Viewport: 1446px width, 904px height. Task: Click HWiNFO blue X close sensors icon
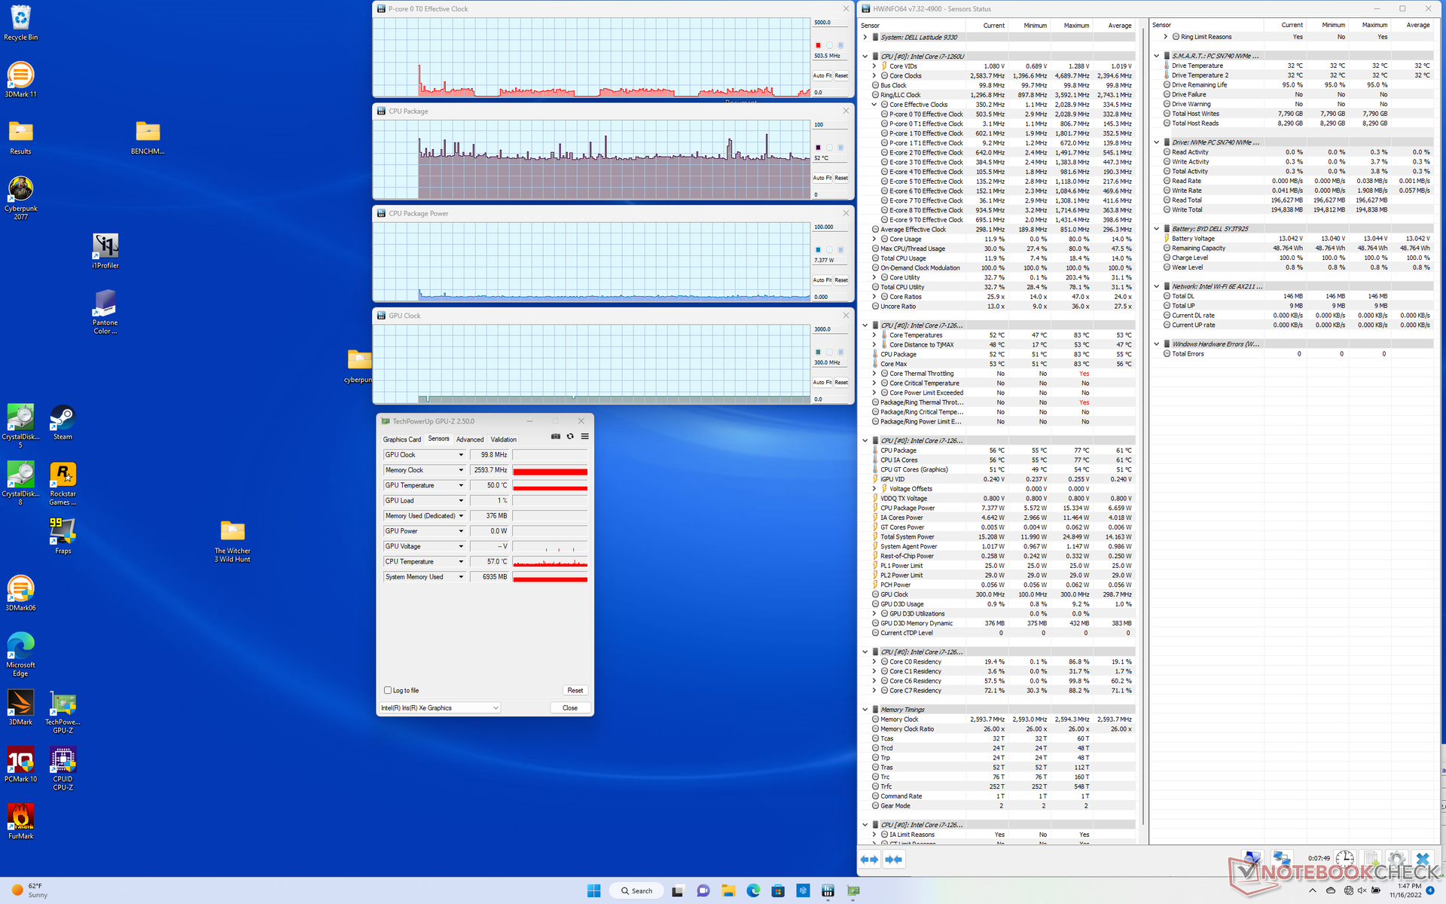point(1422,859)
